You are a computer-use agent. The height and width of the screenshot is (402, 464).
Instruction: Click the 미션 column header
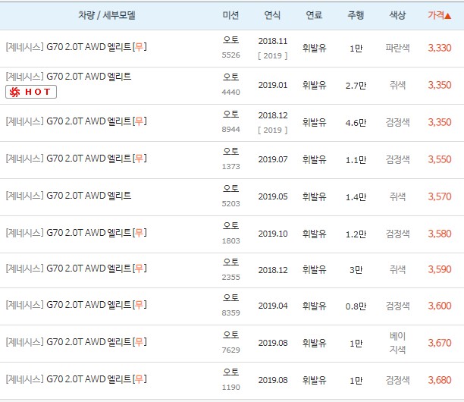coord(230,15)
